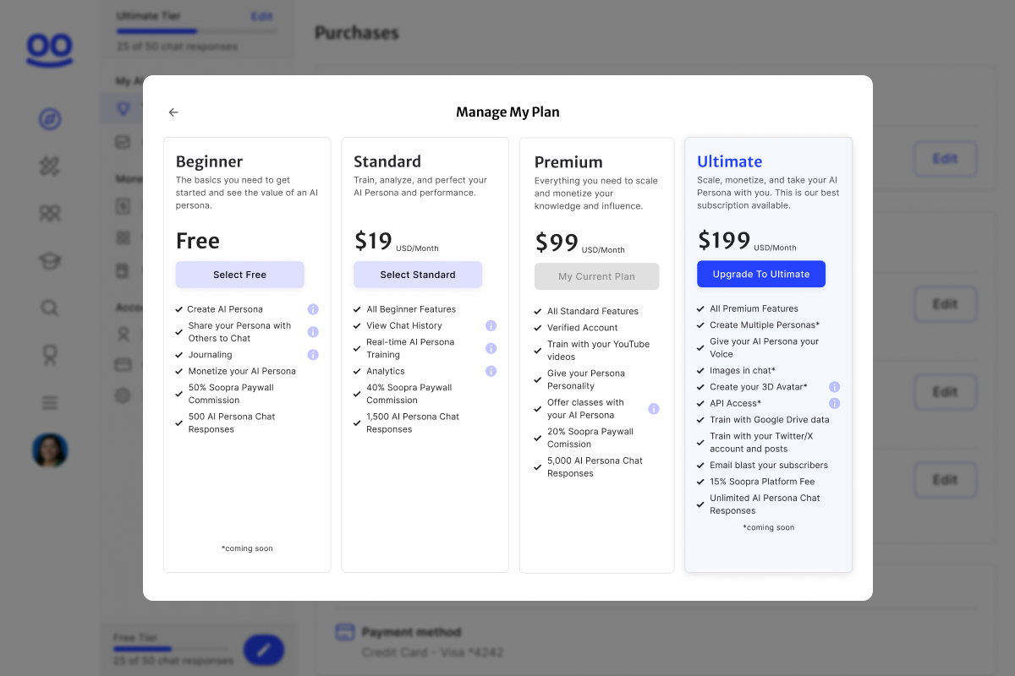Viewport: 1015px width, 676px height.
Task: Click info icon next to Offer classes feature
Action: pyautogui.click(x=653, y=408)
